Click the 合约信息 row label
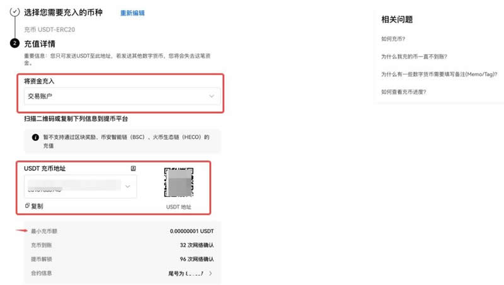 42,273
